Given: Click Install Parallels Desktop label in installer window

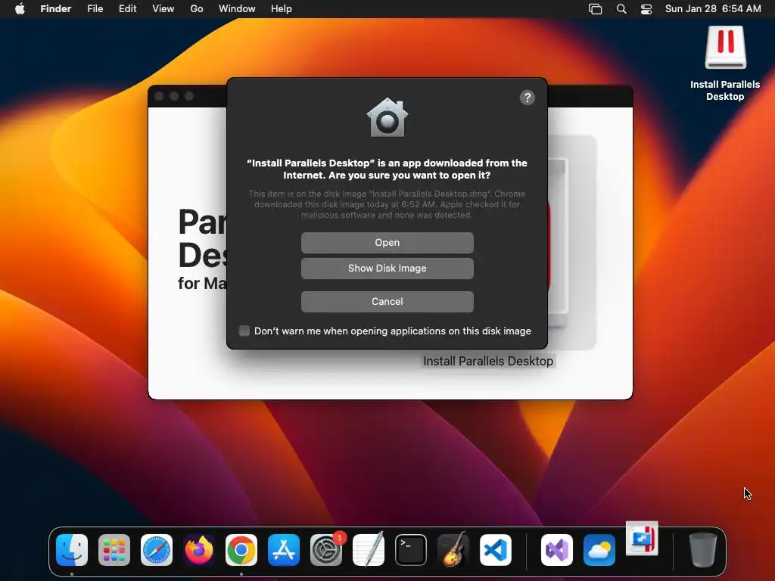Looking at the screenshot, I should (488, 361).
